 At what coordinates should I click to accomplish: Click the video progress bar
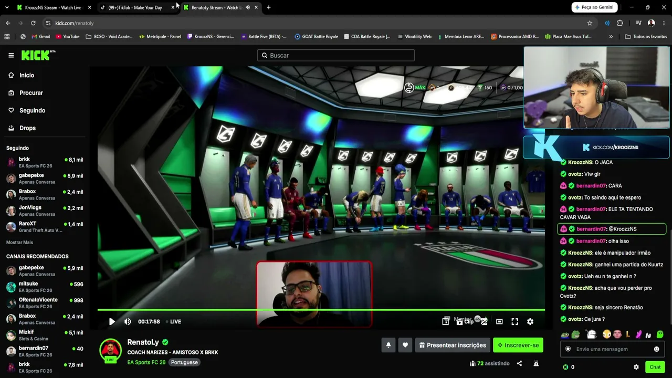pyautogui.click(x=321, y=310)
